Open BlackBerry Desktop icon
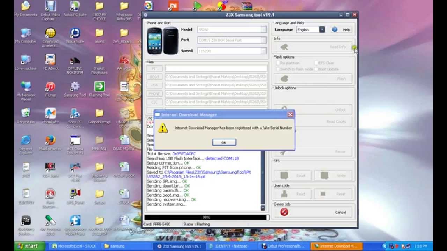 [x=25, y=226]
